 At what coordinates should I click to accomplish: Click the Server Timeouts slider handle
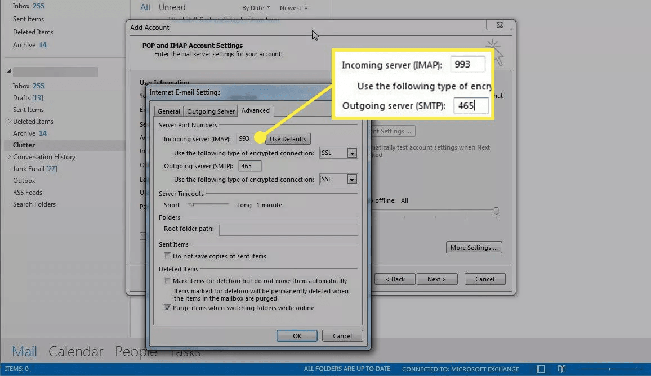pyautogui.click(x=191, y=205)
